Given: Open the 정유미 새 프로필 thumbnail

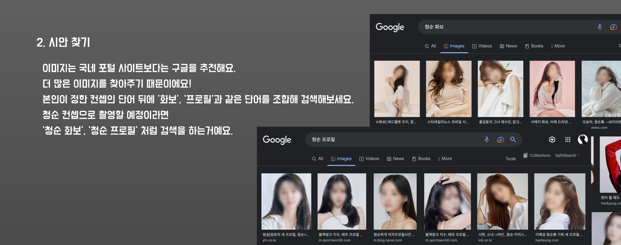Looking at the screenshot, I should (x=286, y=201).
